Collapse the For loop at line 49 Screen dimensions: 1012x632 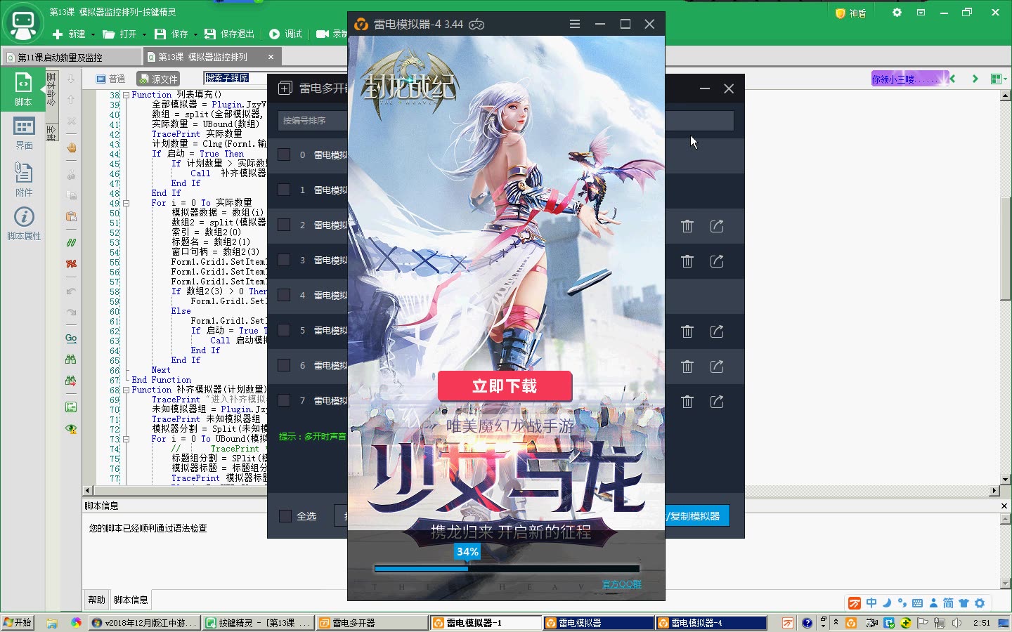coord(126,203)
